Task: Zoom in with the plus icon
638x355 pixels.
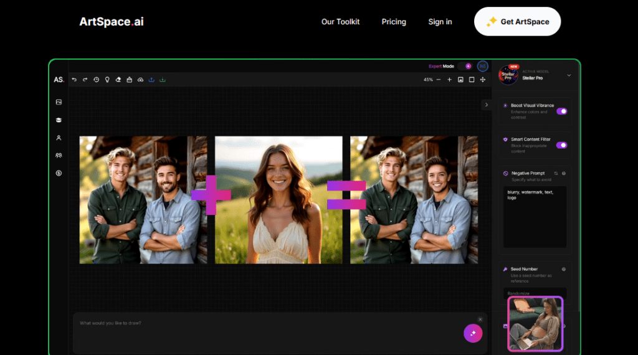Action: pyautogui.click(x=450, y=80)
